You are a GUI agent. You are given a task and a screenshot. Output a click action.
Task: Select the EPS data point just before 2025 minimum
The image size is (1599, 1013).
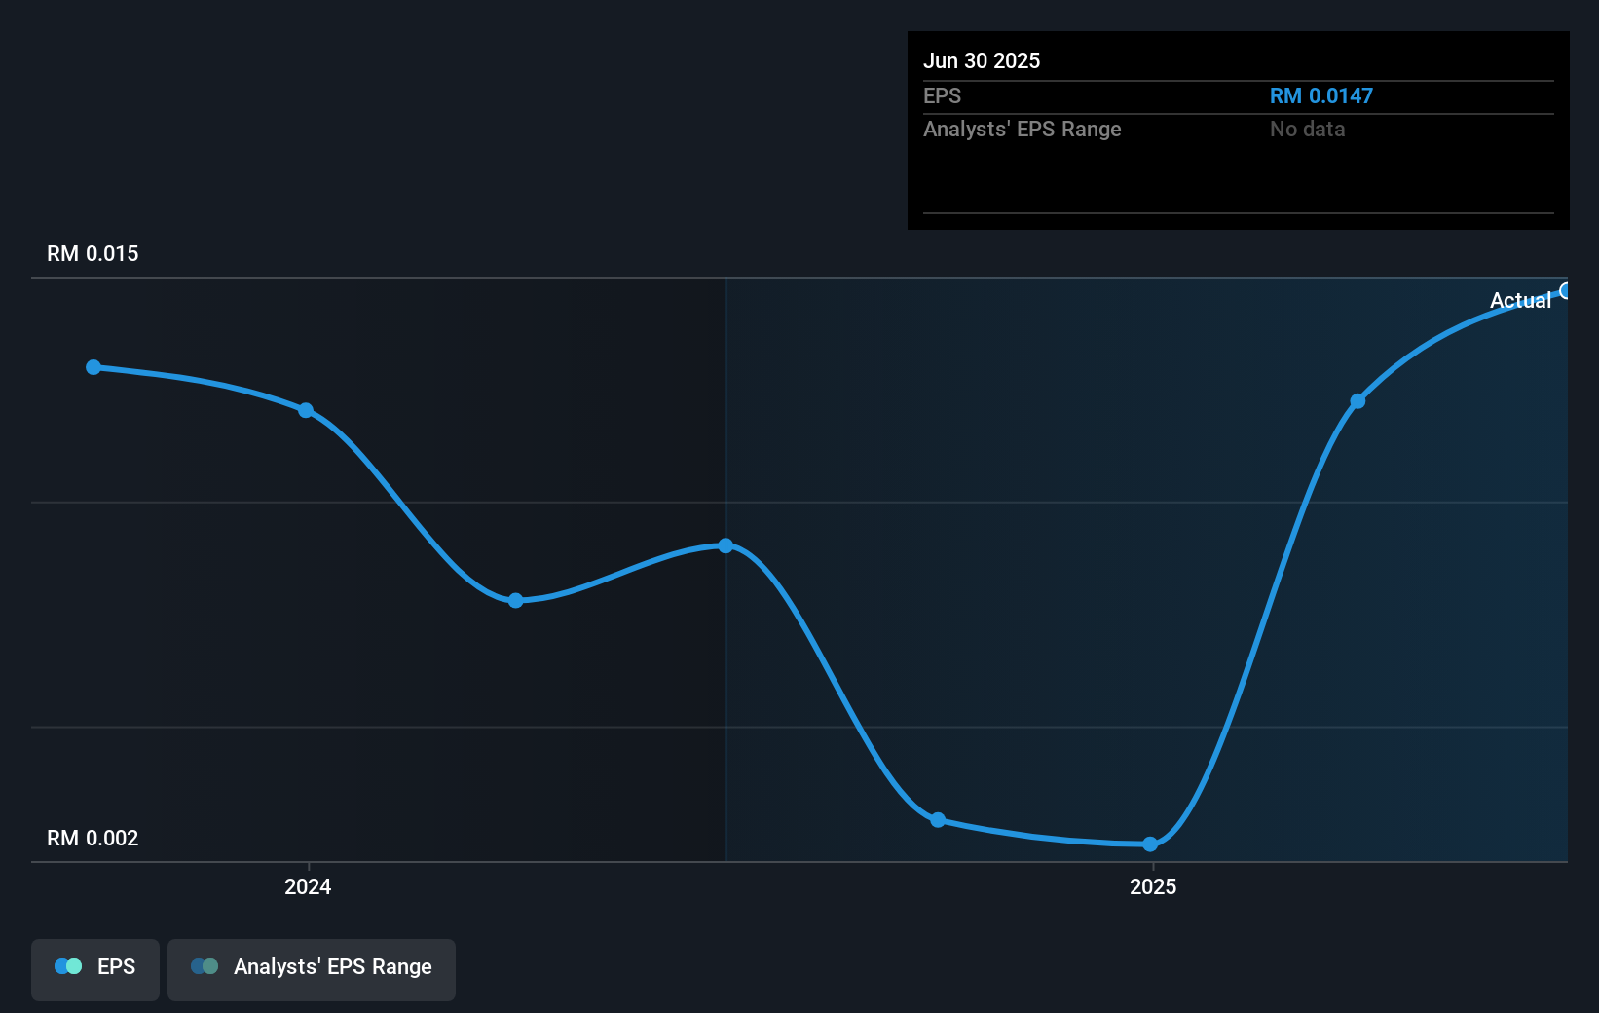pos(938,820)
